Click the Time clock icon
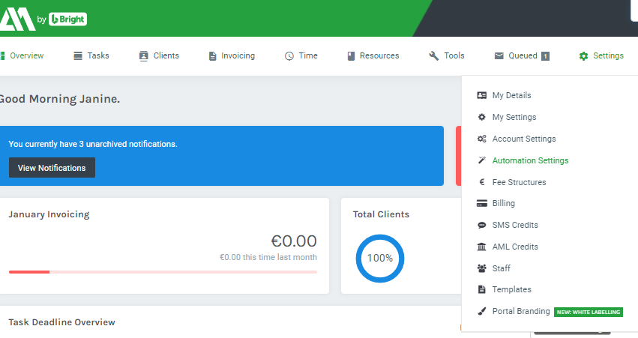 pos(289,56)
